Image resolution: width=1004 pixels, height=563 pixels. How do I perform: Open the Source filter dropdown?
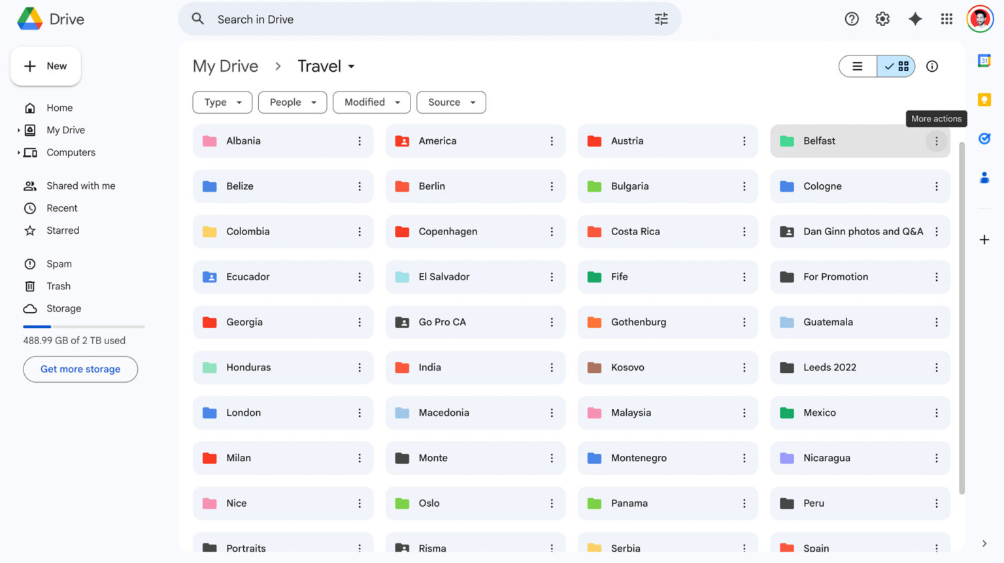(x=451, y=103)
